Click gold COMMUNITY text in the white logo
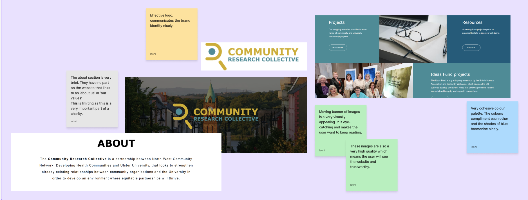This screenshot has height=200, width=528. (263, 52)
